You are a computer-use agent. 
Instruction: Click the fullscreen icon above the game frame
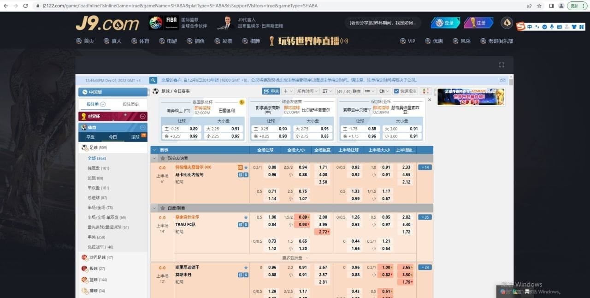click(x=501, y=65)
